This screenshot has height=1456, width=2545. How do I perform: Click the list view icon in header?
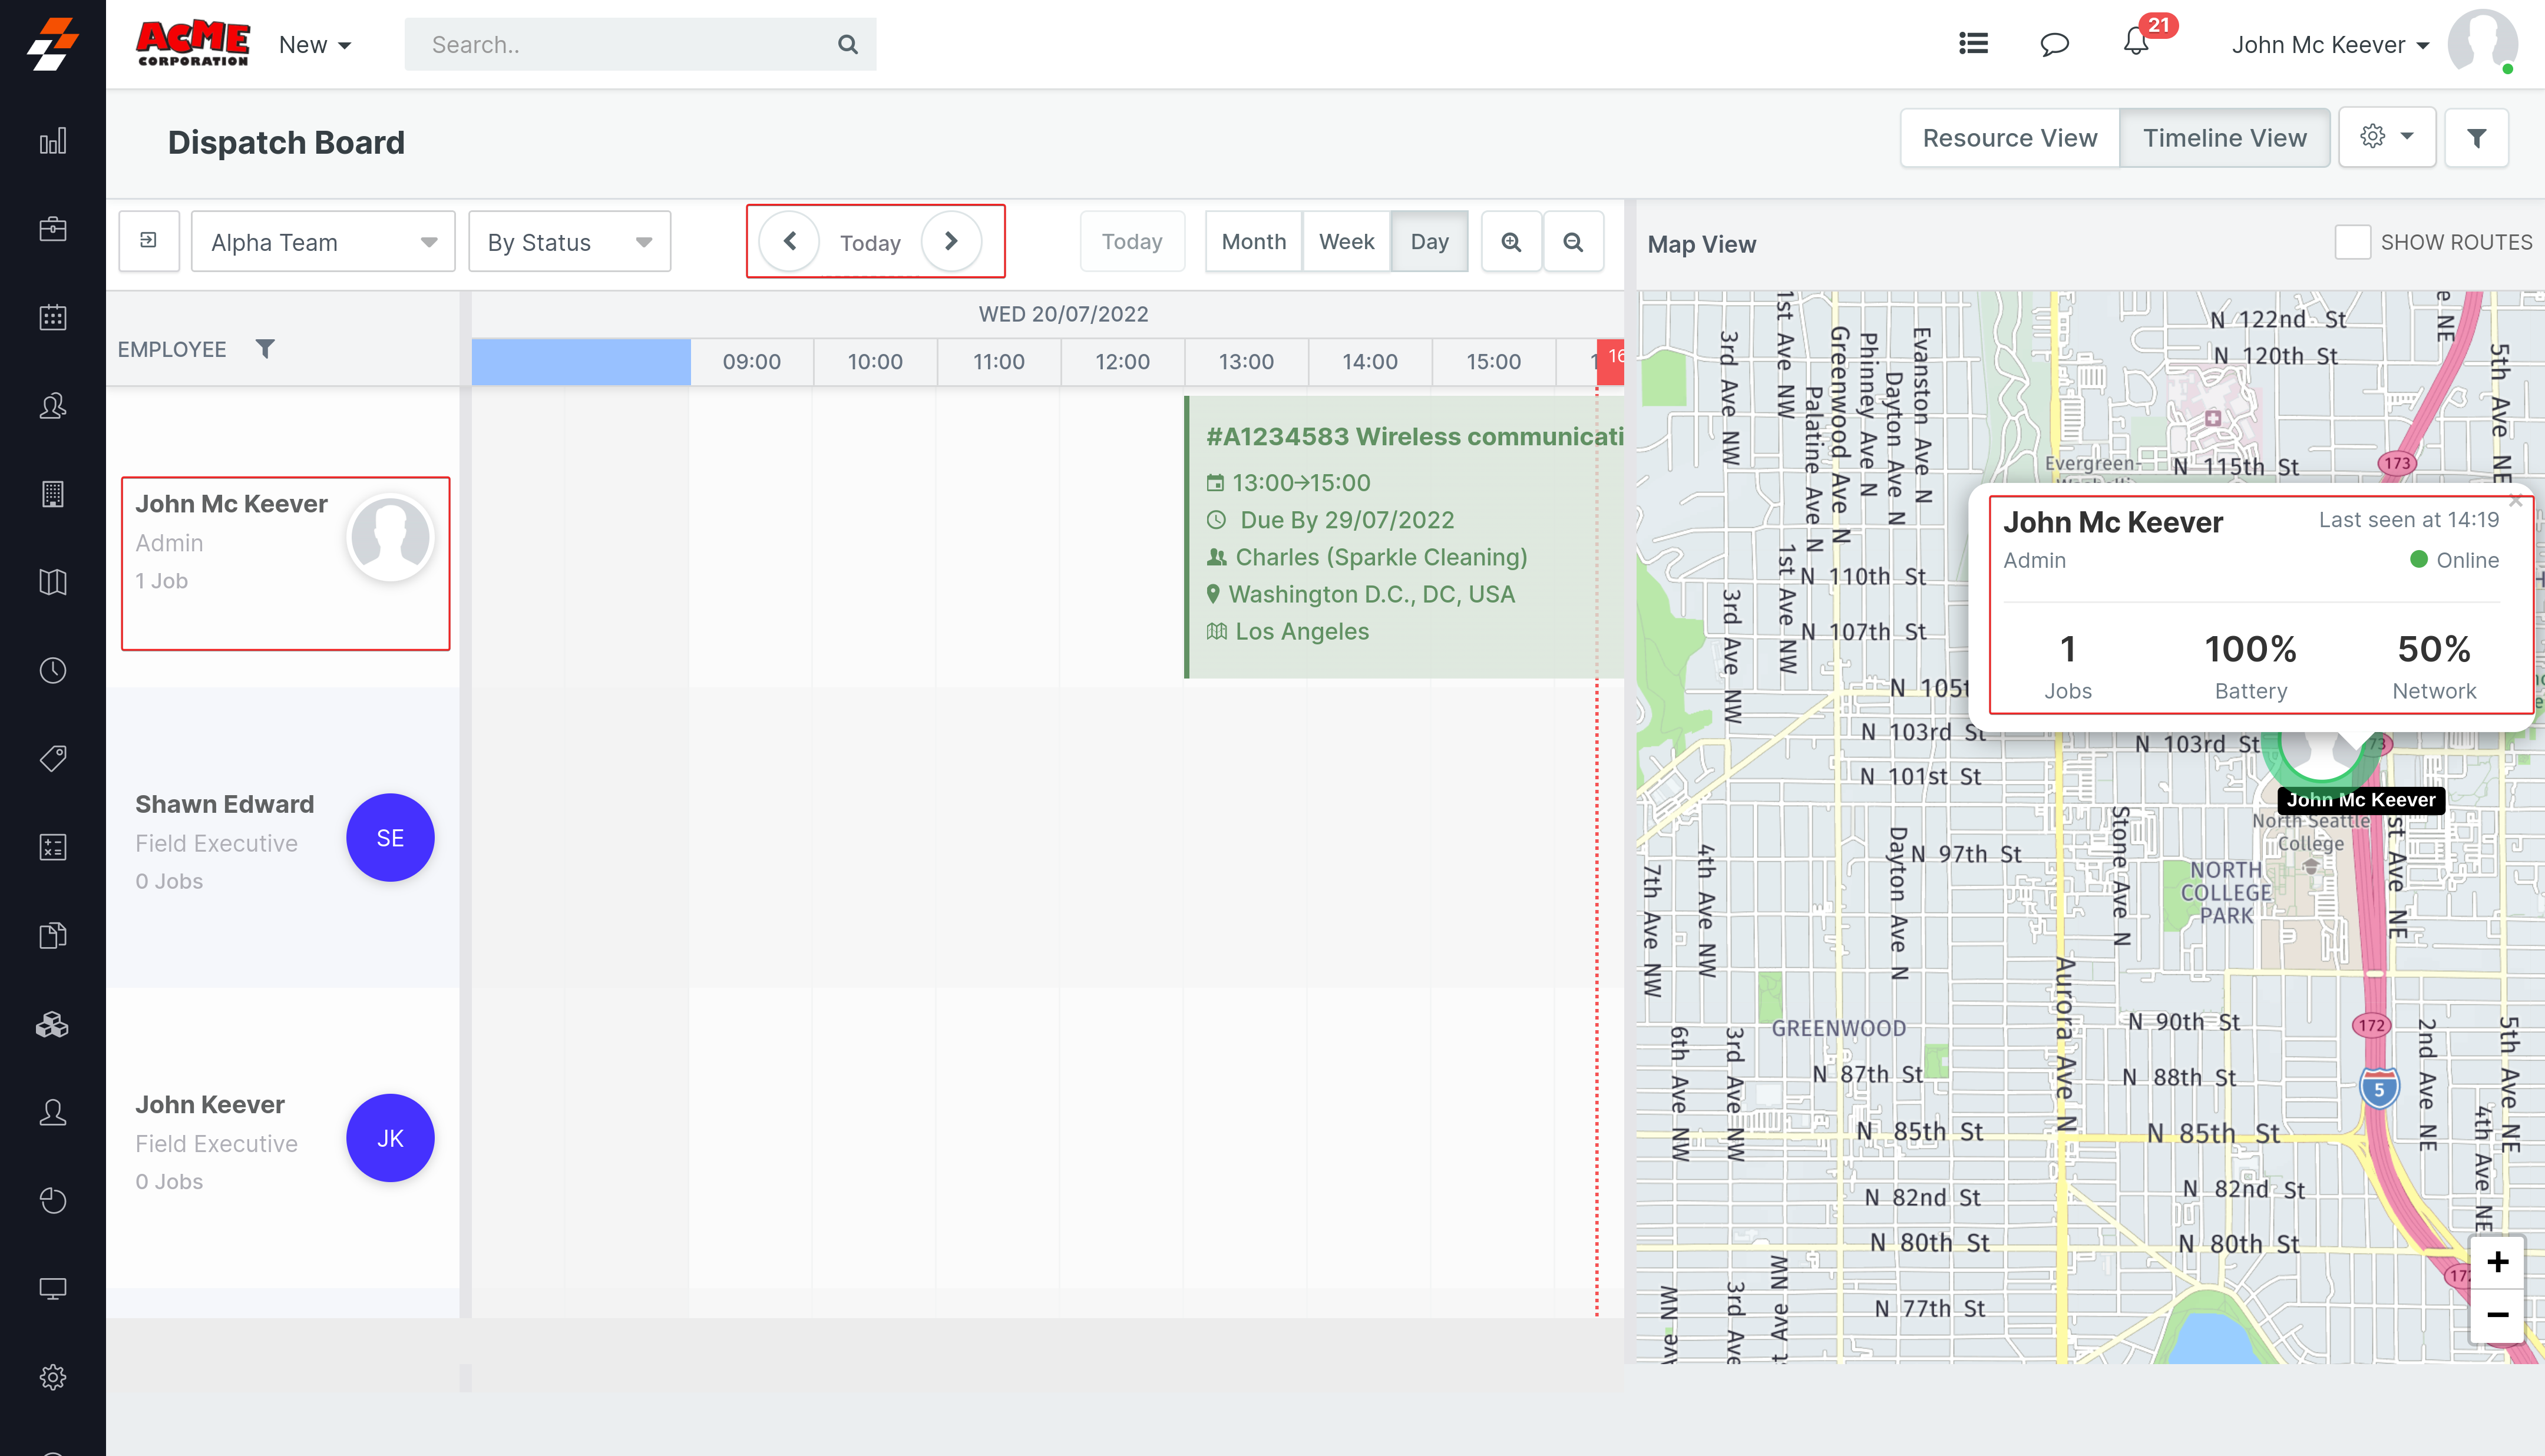1973,44
